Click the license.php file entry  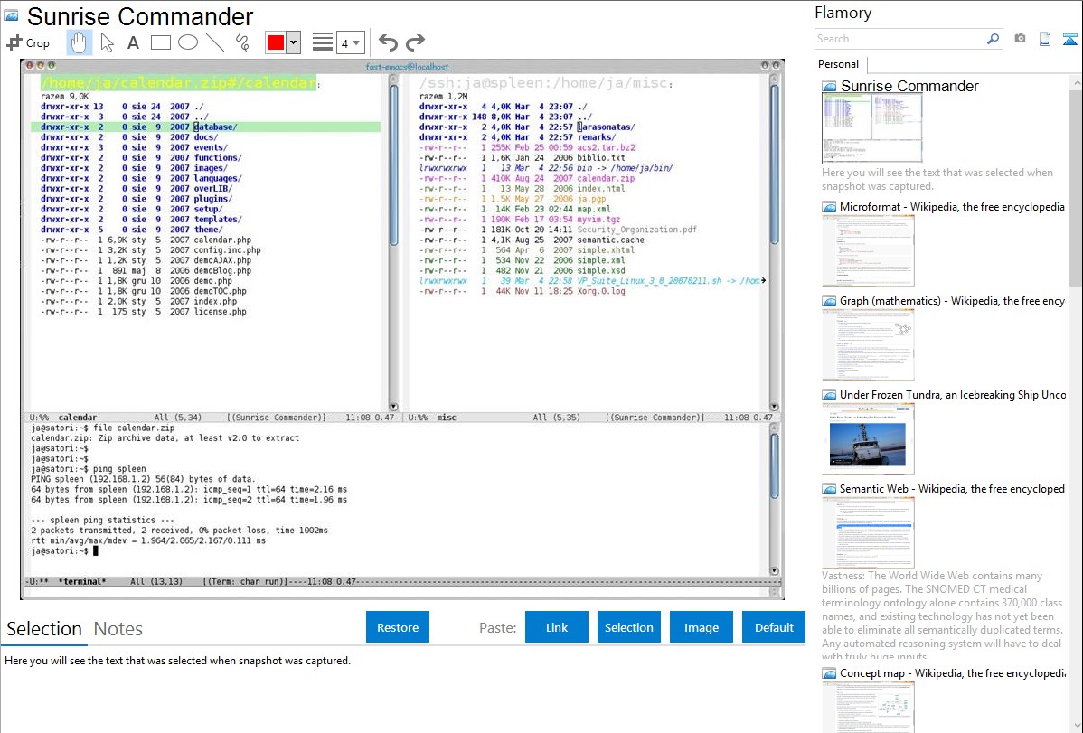(221, 312)
